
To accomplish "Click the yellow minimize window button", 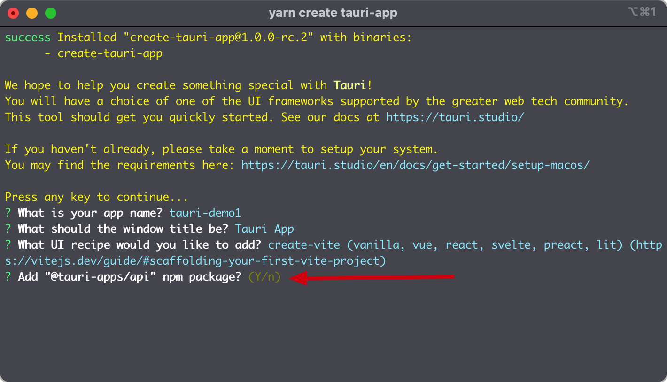I will coord(32,13).
